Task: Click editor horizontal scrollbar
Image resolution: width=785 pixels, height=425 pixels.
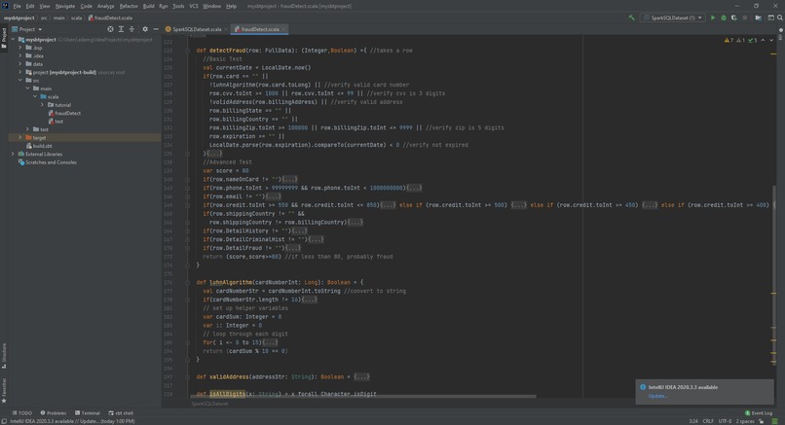Action: click(363, 397)
